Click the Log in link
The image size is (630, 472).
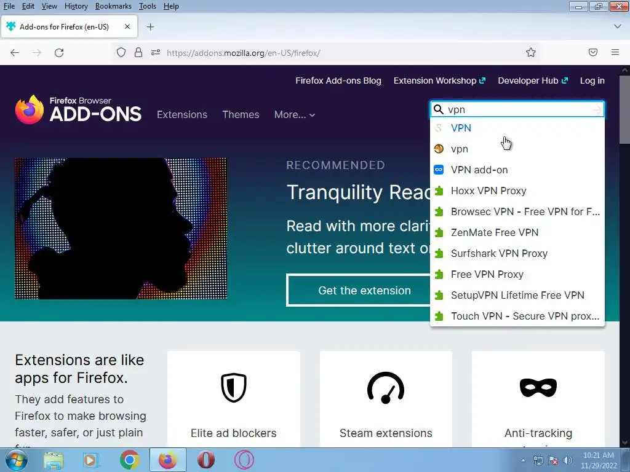(x=592, y=81)
